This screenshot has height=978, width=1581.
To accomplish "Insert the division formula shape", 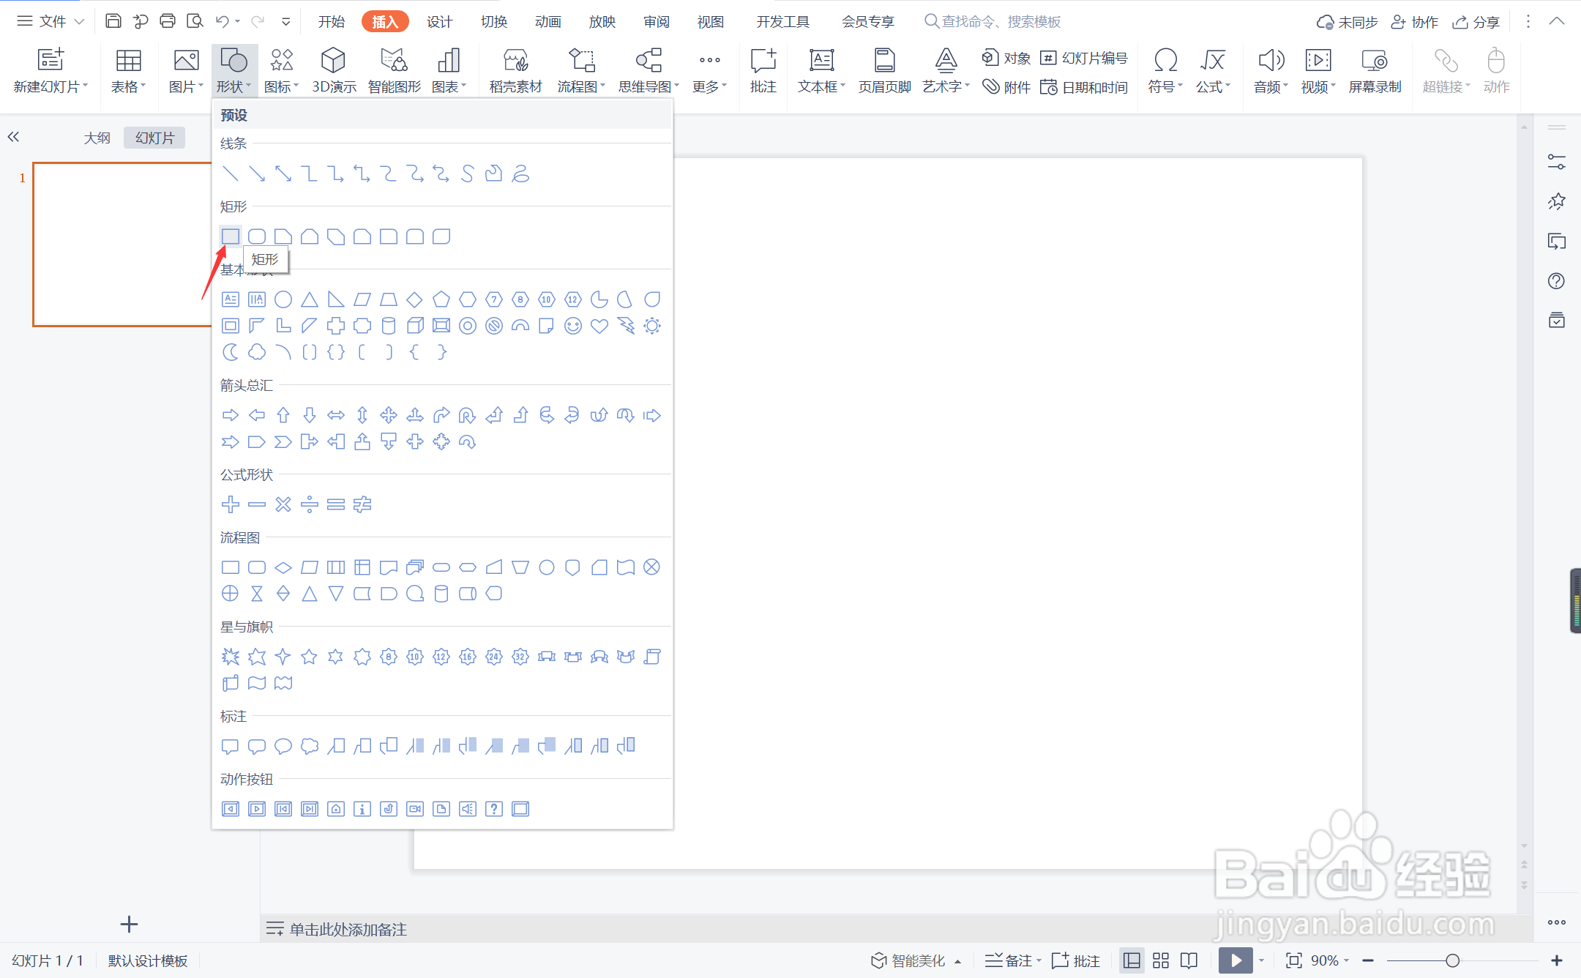I will point(309,504).
